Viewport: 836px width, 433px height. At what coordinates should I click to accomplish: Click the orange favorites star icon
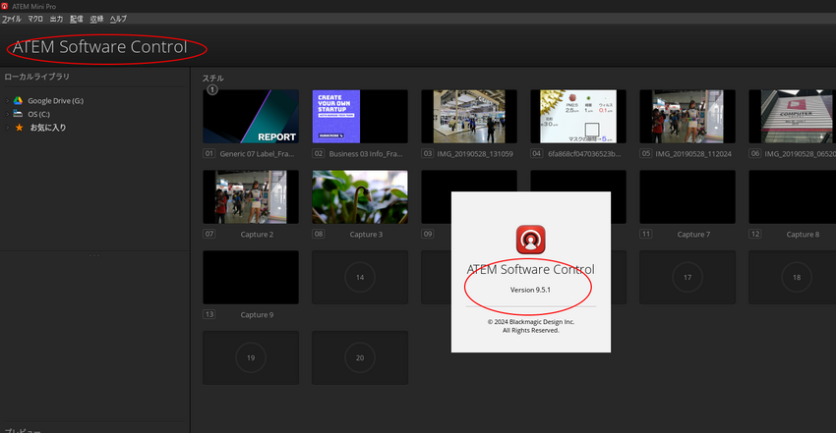point(20,128)
